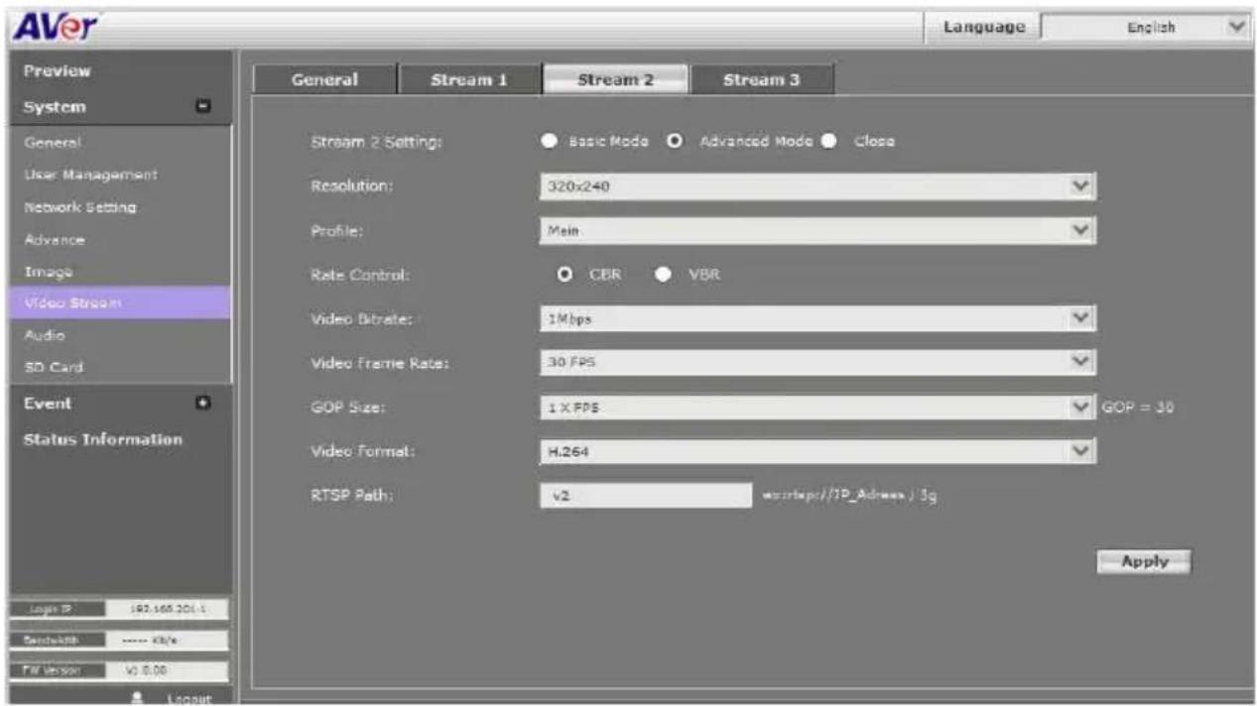The width and height of the screenshot is (1257, 706).
Task: Open the Language dropdown
Action: [1145, 27]
